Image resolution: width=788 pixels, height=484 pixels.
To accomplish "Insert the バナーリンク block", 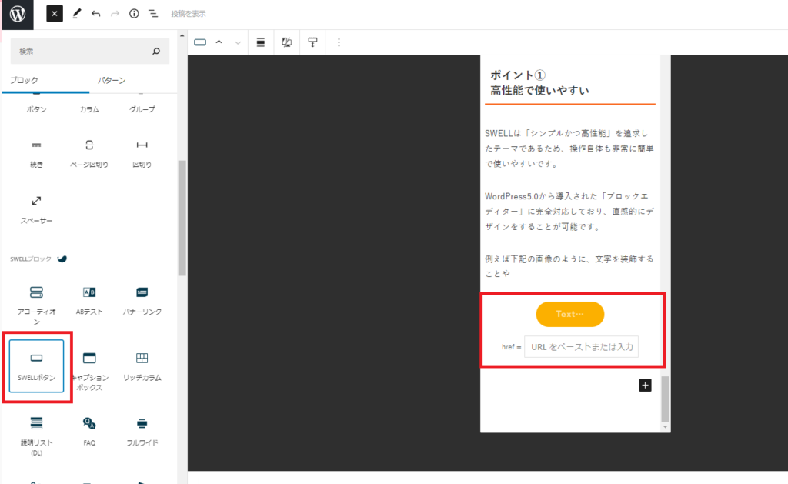I will (x=142, y=301).
